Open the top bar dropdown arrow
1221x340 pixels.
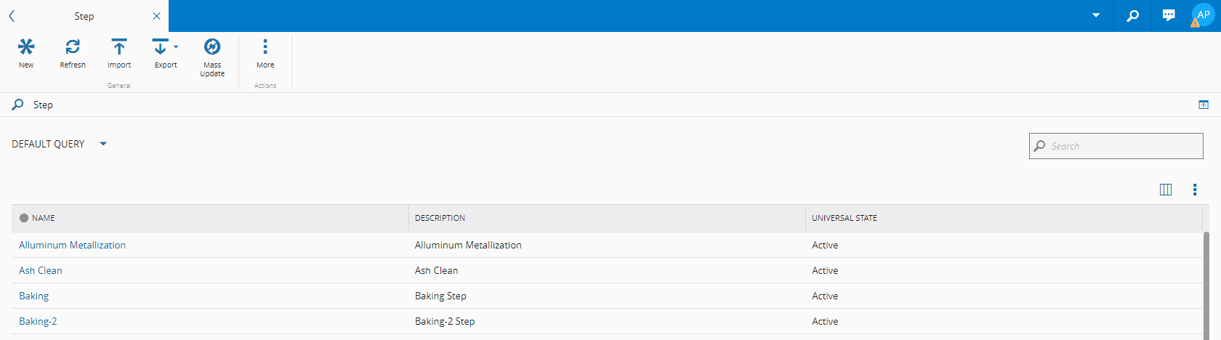click(x=1096, y=15)
